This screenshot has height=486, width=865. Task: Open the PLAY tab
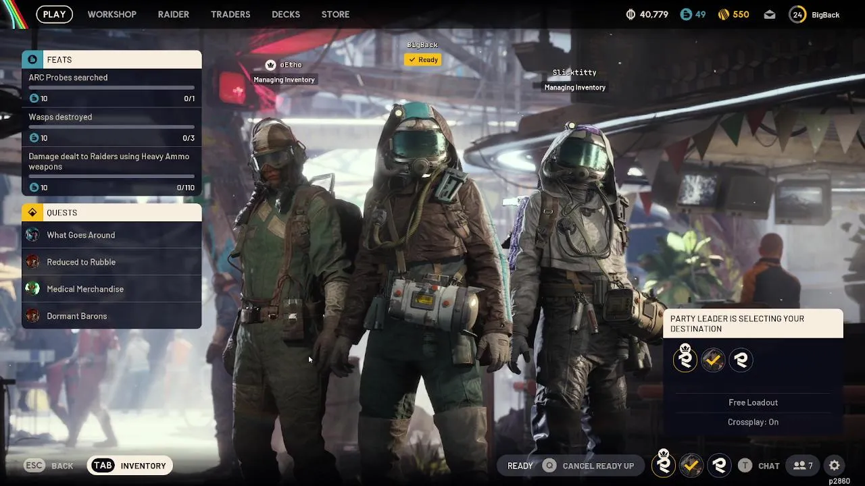[x=54, y=14]
